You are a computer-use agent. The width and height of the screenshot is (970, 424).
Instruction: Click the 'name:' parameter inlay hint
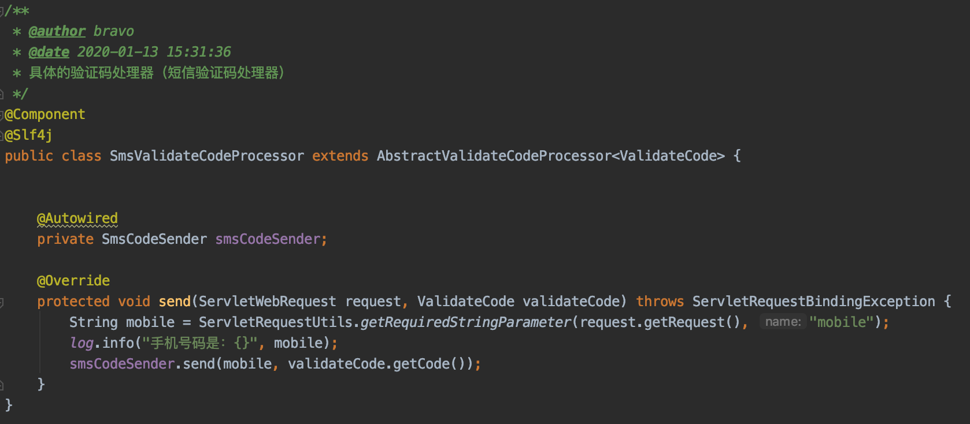[783, 322]
